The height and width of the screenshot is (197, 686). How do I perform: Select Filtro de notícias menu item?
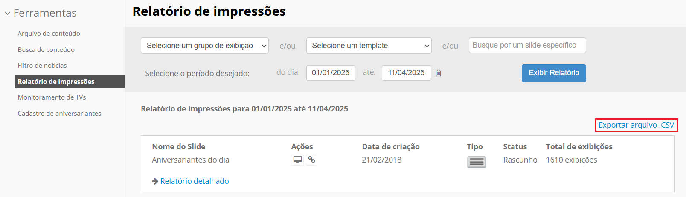42,66
